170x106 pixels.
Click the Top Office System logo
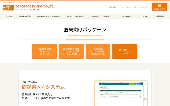8,8
